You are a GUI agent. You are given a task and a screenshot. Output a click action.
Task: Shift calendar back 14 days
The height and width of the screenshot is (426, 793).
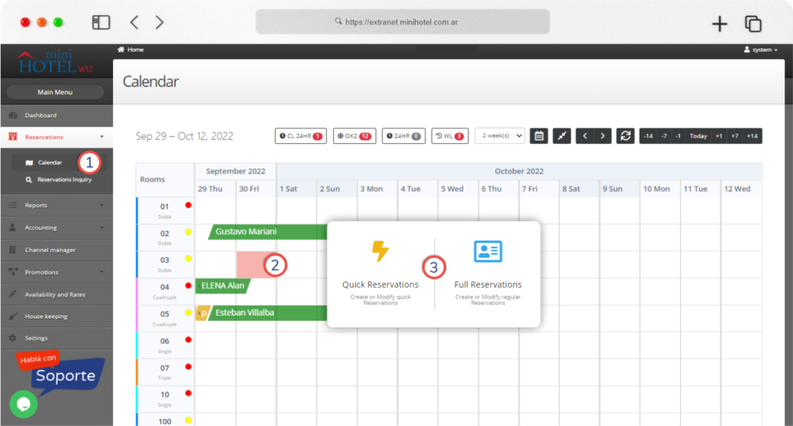point(648,136)
